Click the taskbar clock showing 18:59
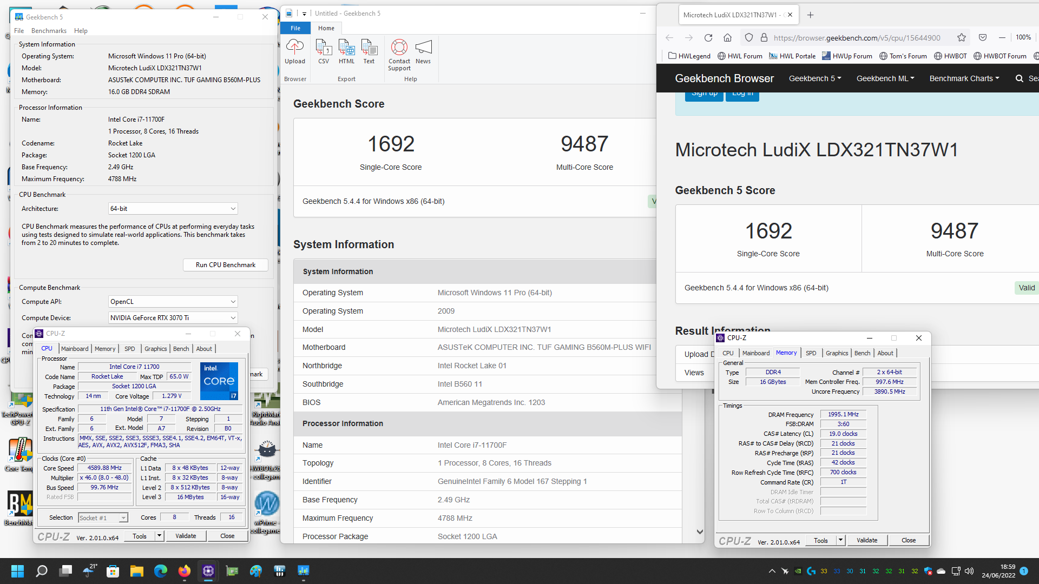 (x=999, y=571)
